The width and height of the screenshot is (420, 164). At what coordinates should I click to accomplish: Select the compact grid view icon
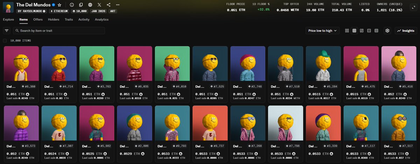coord(354,31)
